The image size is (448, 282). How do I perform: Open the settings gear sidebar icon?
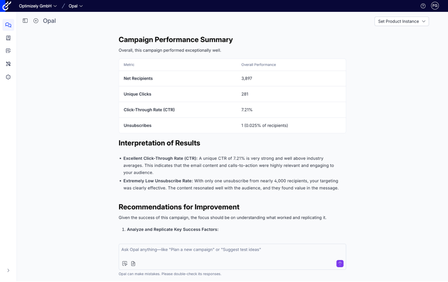[x=8, y=77]
